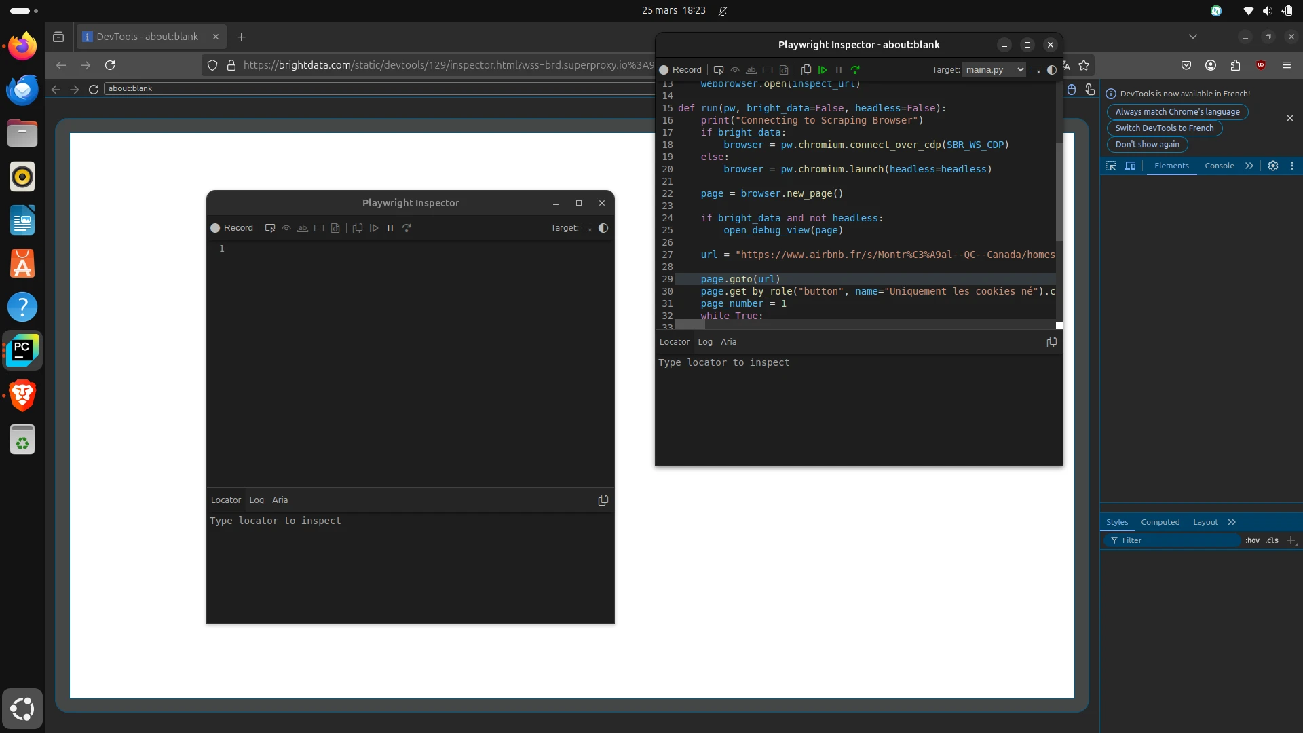Click the Pick locator icon in the Playwright Inspector - about:blank toolbar
1303x733 pixels.
click(719, 70)
